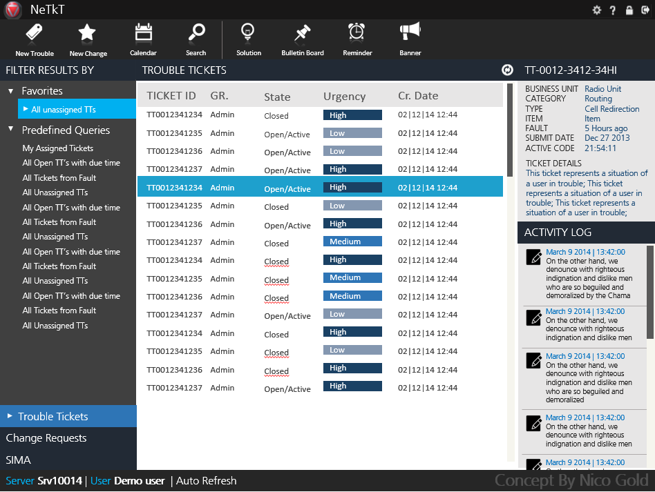Click 5 Hours ago fault value

(x=606, y=128)
